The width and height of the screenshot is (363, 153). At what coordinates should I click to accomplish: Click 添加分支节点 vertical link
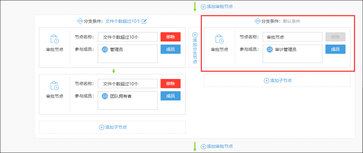point(195,51)
